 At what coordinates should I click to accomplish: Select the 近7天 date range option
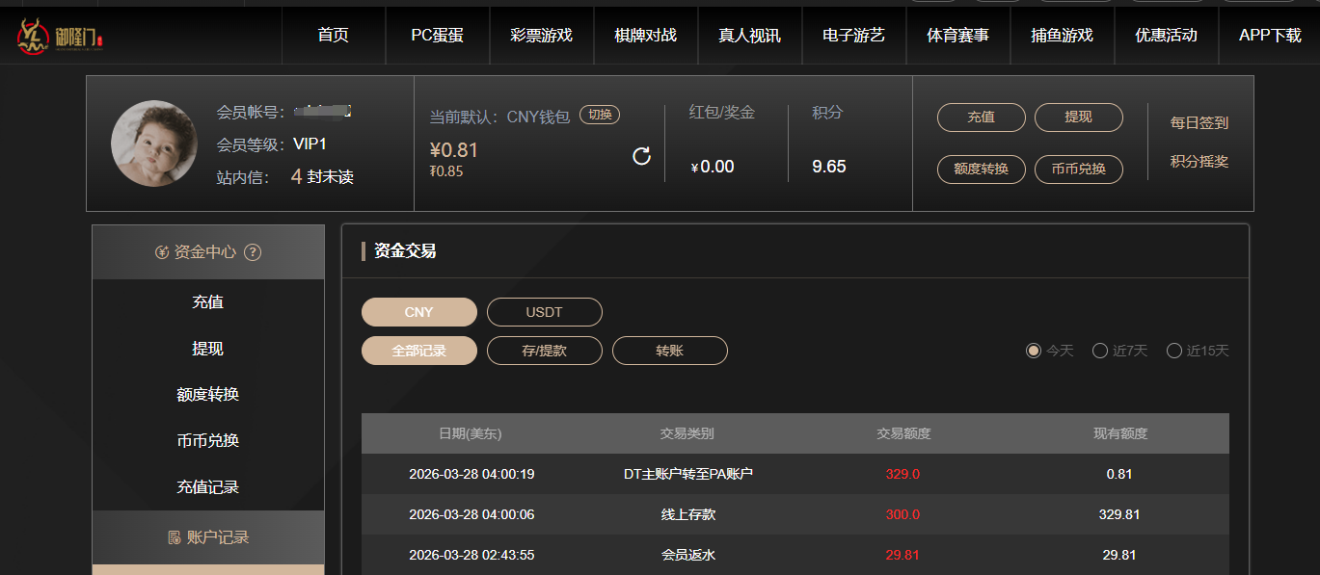(1099, 351)
